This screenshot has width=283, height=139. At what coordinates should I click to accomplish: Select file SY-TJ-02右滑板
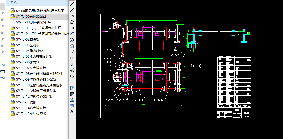tap(25, 39)
